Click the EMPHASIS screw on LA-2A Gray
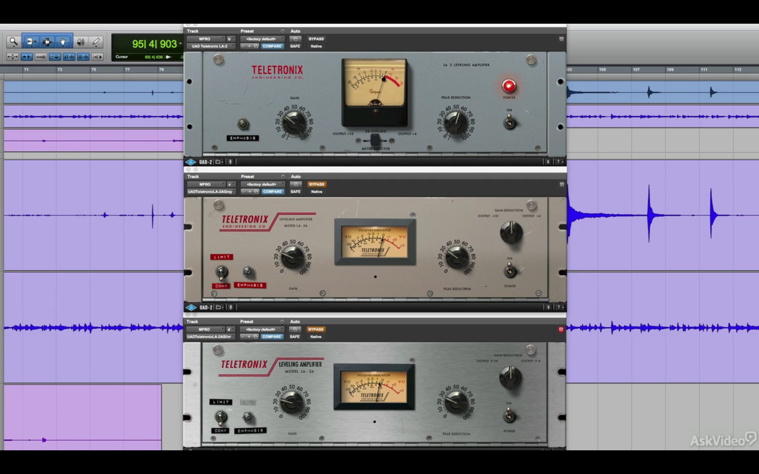The image size is (759, 474). tap(248, 271)
